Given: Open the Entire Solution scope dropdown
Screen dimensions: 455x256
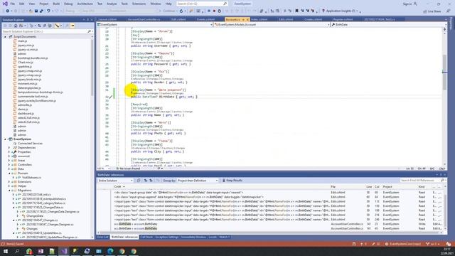Looking at the screenshot, I should 115,181.
